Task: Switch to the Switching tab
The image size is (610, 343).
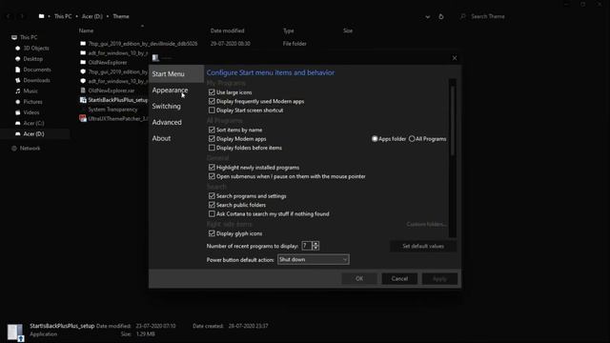Action: pos(167,106)
